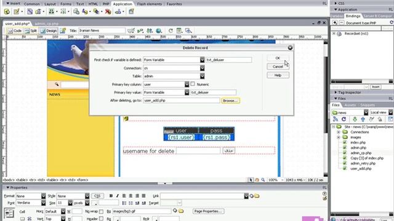Open the Connection dropdown

pos(202,68)
